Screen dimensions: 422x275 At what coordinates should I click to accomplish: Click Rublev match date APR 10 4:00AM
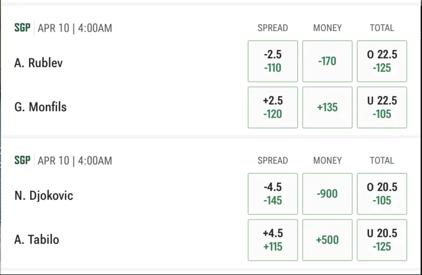pyautogui.click(x=75, y=28)
